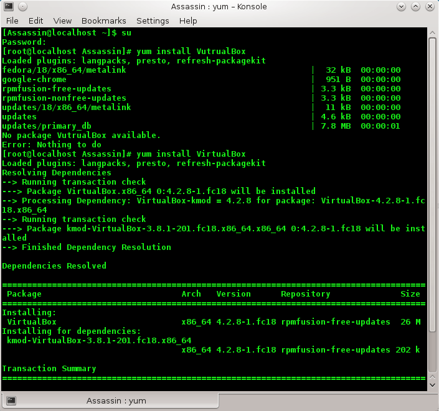Click the 'Error: Nothing to do' line
The width and height of the screenshot is (439, 411).
tap(52, 144)
